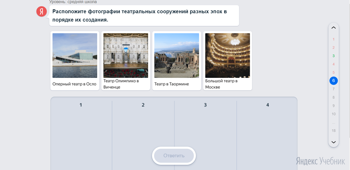350x170 pixels.
Task: Select the Oslo Opera House photo
Action: (x=75, y=56)
